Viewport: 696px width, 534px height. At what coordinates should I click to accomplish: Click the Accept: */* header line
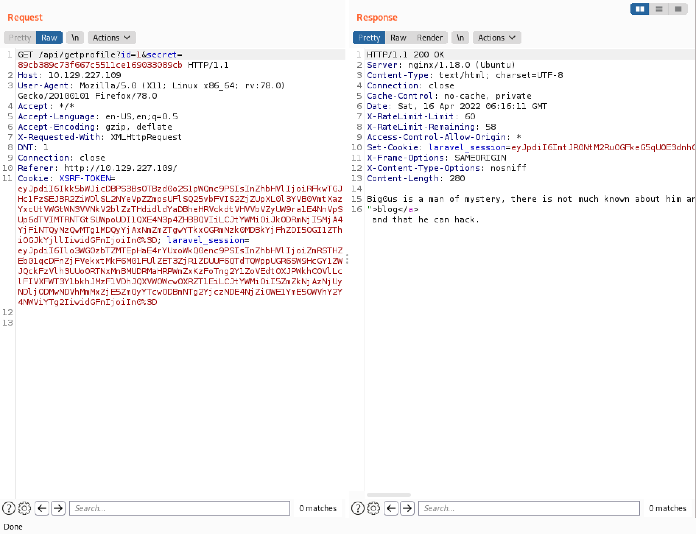pos(46,106)
